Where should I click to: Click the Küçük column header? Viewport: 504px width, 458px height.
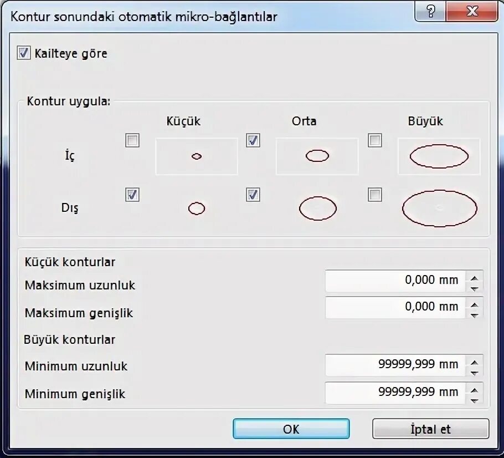click(183, 121)
